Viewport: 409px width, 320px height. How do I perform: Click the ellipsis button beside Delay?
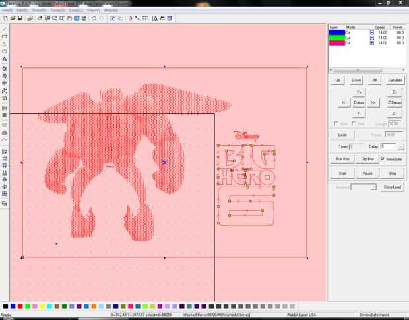[x=400, y=147]
